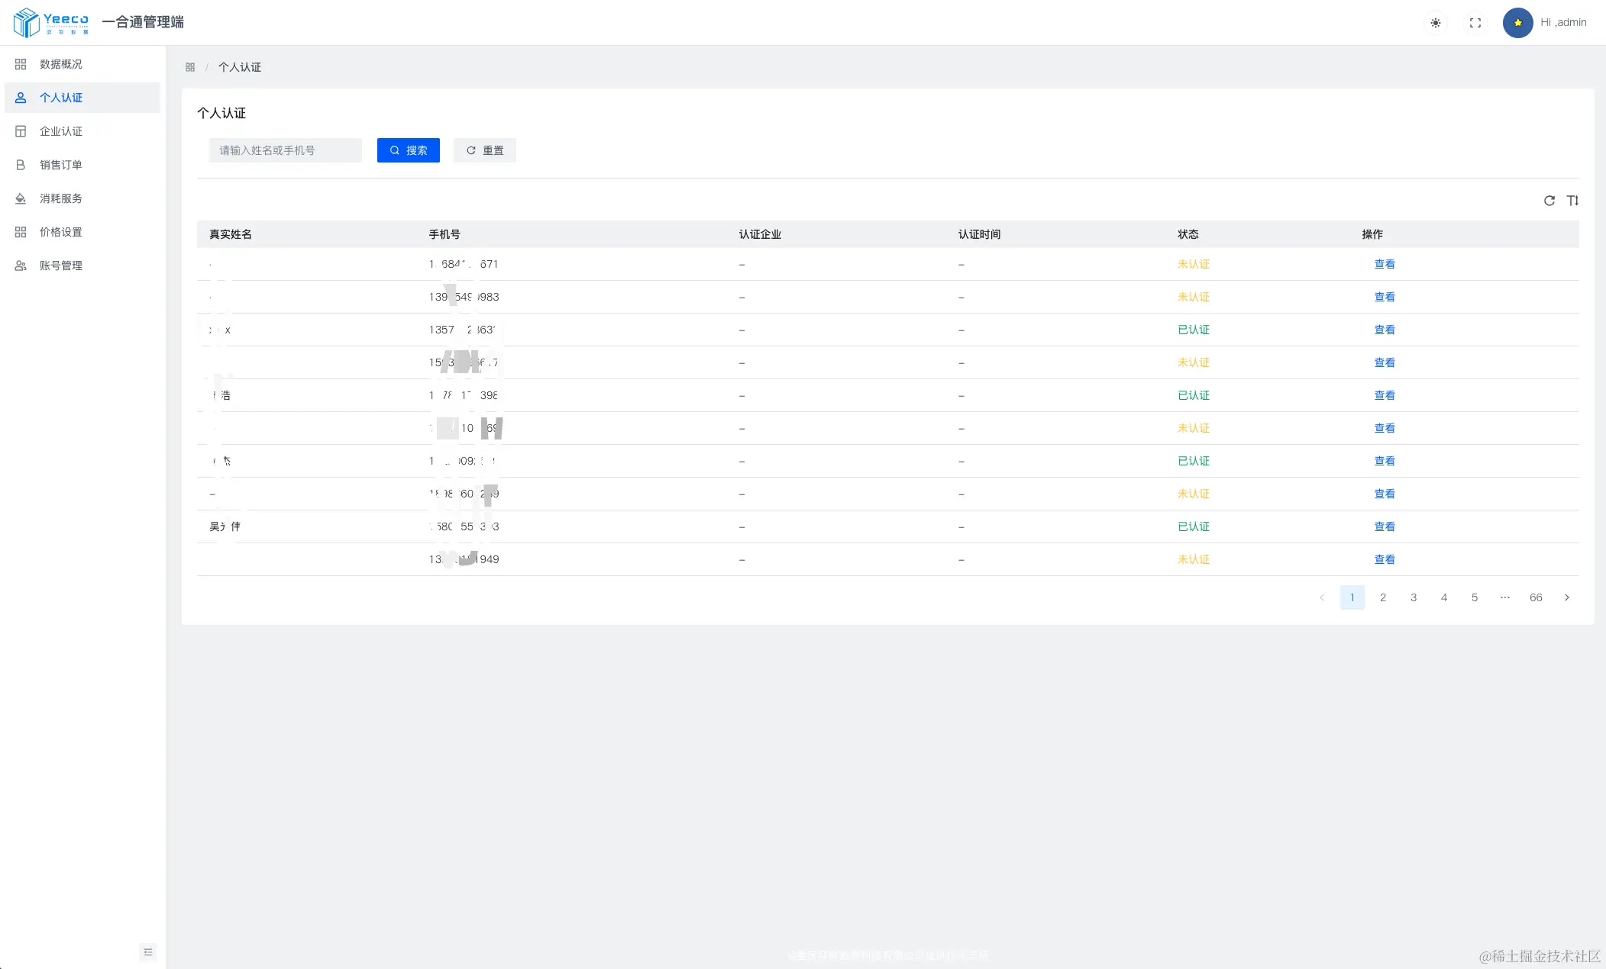
Task: Open 消耗服务 sidebar item
Action: point(61,198)
